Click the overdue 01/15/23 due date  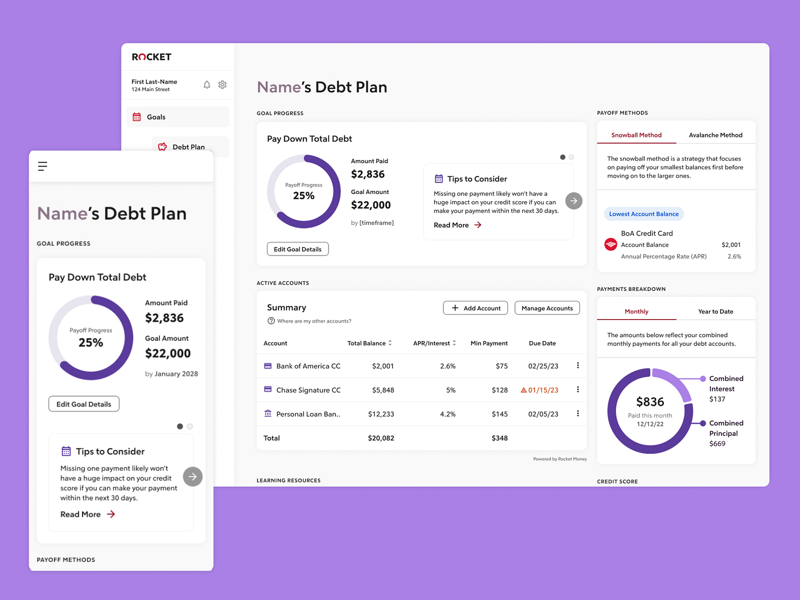pyautogui.click(x=543, y=390)
